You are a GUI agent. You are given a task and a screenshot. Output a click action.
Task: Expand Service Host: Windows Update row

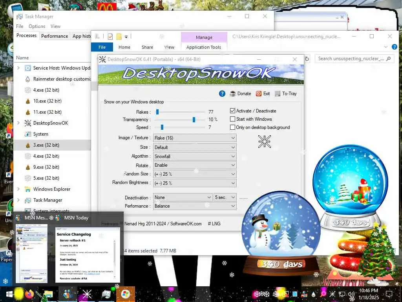18,68
